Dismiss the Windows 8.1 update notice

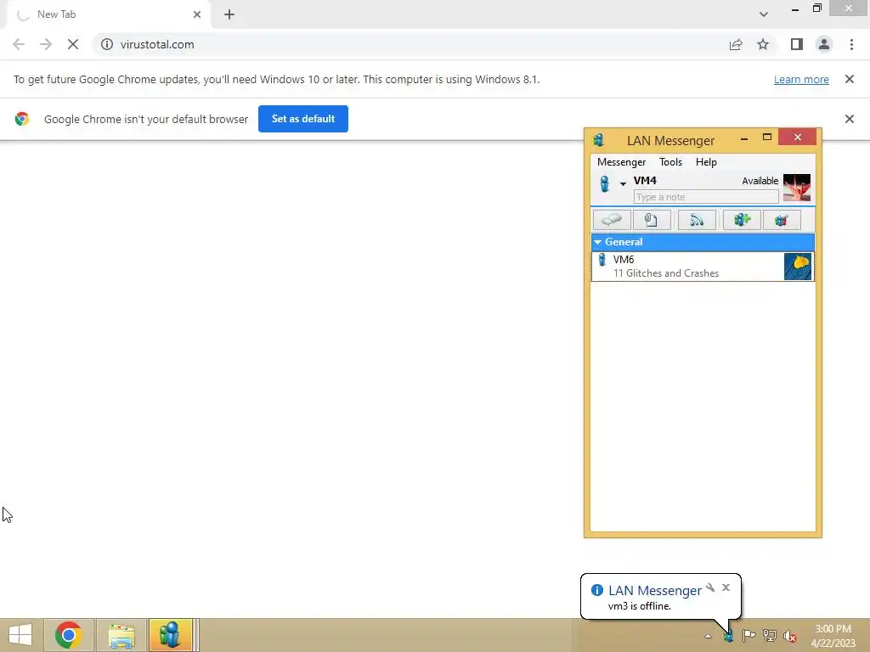[x=849, y=79]
